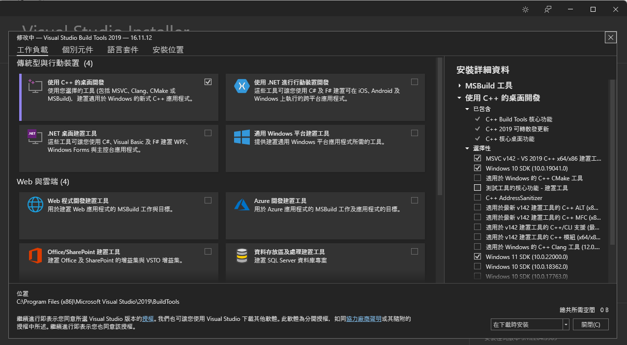Viewport: 627px width, 345px height.
Task: Collapse the 已包含 section
Action: click(x=467, y=109)
